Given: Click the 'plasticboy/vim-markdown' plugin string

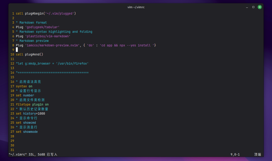Looking at the screenshot, I should [48, 36].
